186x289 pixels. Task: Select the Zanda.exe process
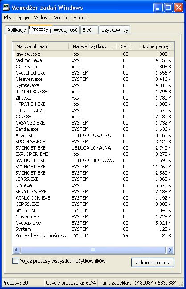(93, 129)
